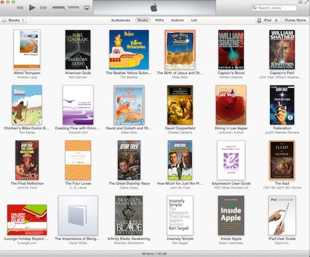The height and width of the screenshot is (257, 310).
Task: Select The Four Loves cover
Action: (78, 160)
